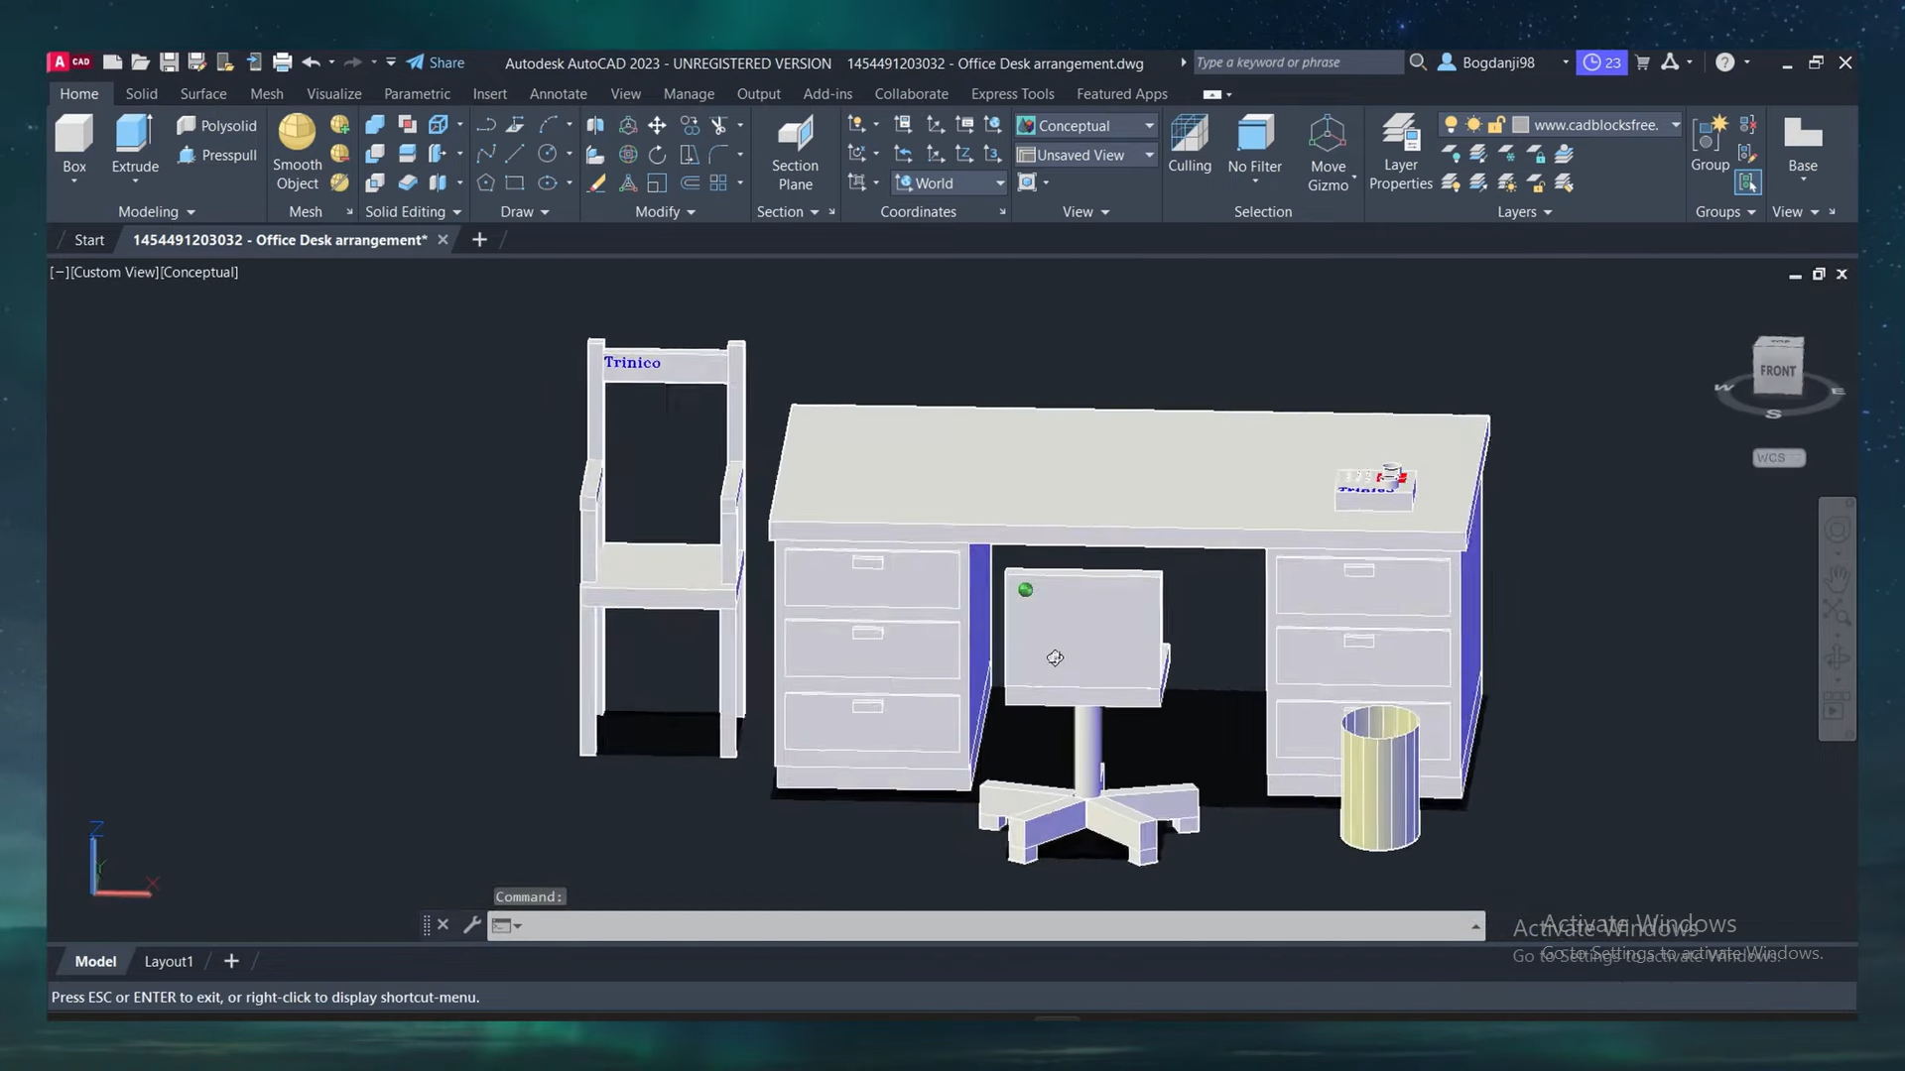The height and width of the screenshot is (1071, 1905).
Task: Click in the keyword search box
Action: [1297, 62]
